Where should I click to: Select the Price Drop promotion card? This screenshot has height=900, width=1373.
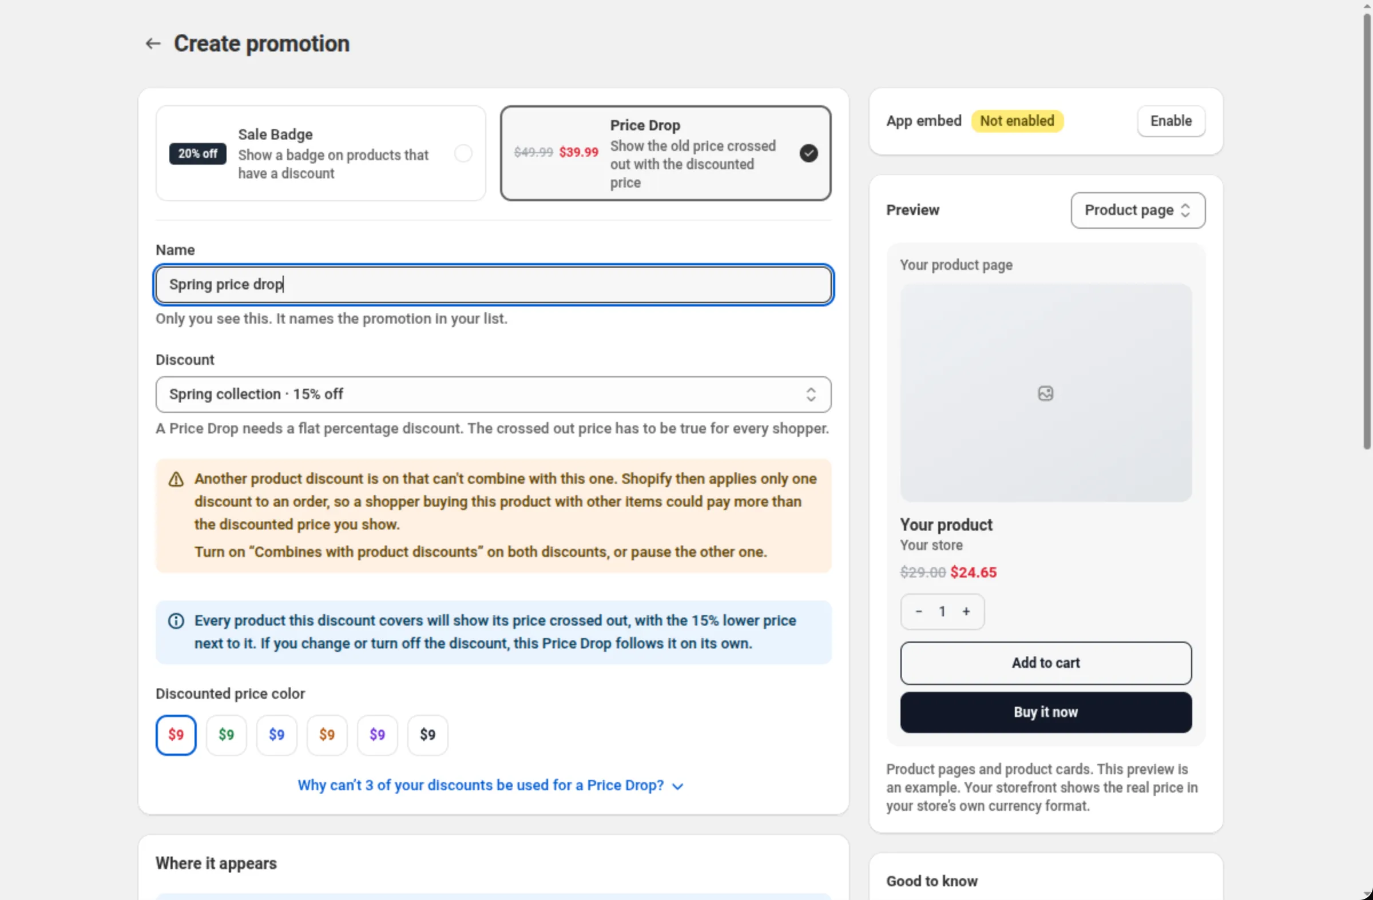point(665,153)
